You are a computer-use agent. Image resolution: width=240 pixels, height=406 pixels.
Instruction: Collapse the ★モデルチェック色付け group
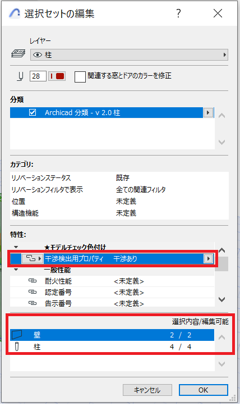tap(16, 247)
